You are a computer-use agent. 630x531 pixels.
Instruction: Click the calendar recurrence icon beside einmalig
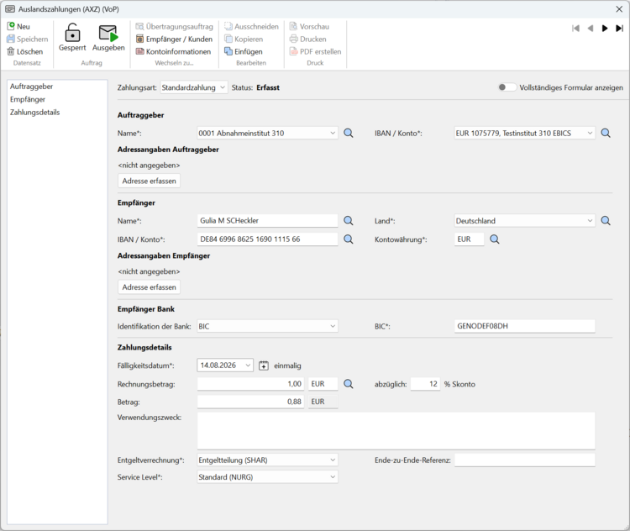click(x=264, y=365)
